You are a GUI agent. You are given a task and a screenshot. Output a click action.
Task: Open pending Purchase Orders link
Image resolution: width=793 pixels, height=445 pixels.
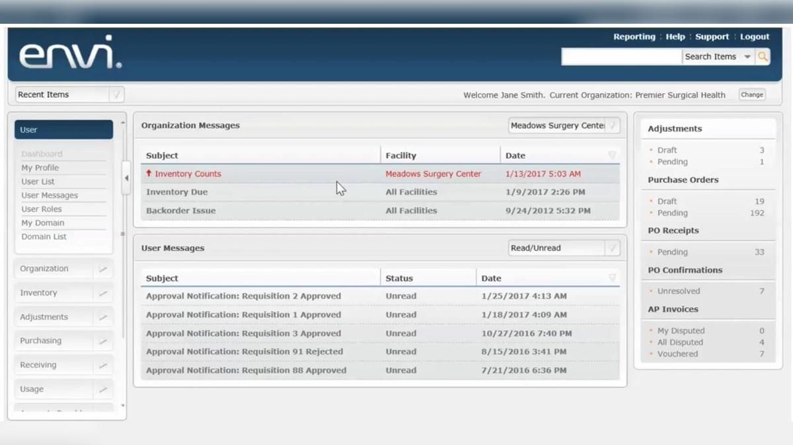(672, 213)
